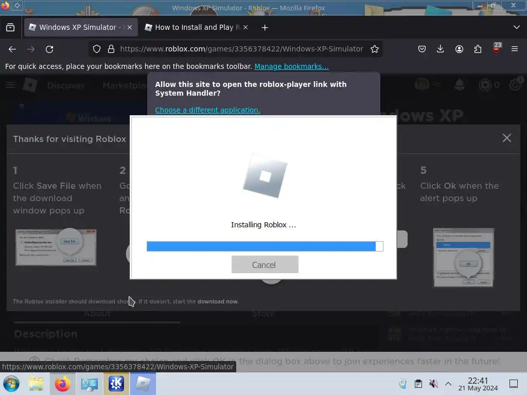
Task: Click the Installing Roblox progress bar
Action: [265, 246]
